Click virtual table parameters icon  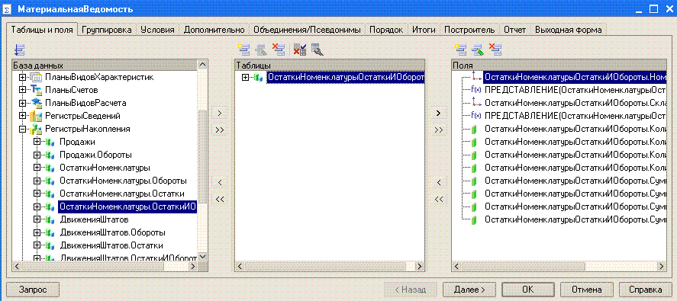(x=300, y=50)
